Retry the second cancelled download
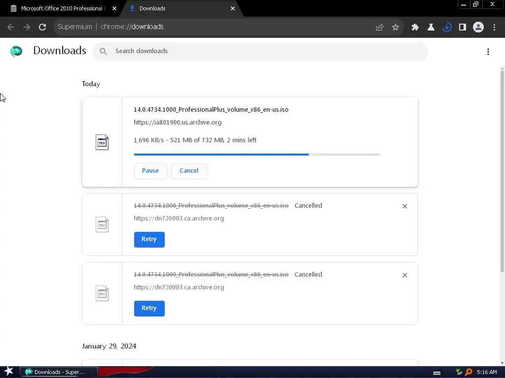505x378 pixels. [x=149, y=308]
